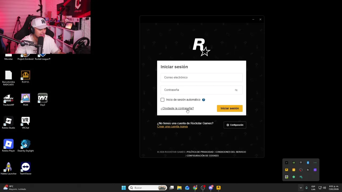
Task: Focus the Contraseña password field
Action: [x=201, y=90]
